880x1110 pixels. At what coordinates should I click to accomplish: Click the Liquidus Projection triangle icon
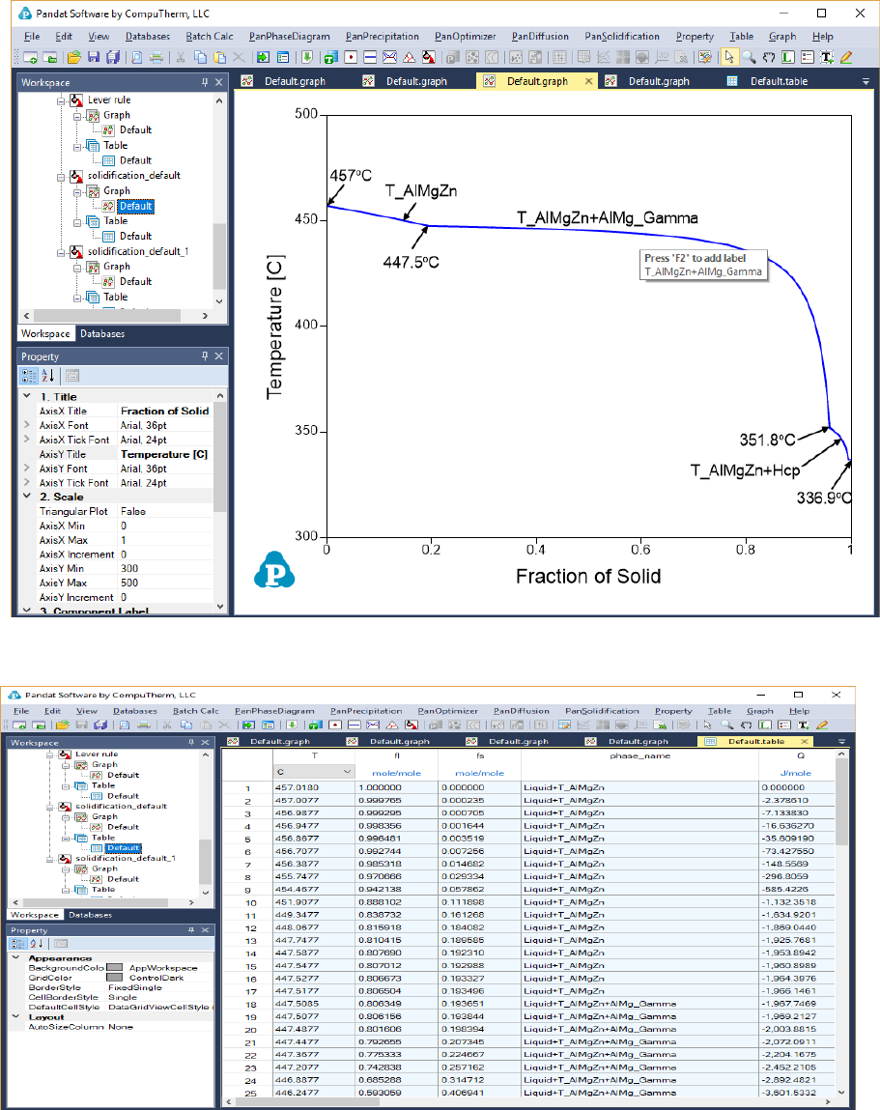(x=410, y=57)
